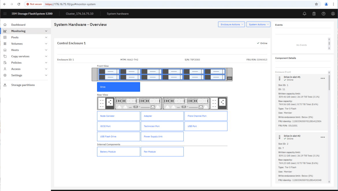Click the browser address bar URL
Image resolution: width=338 pixels, height=191 pixels.
(70, 4)
